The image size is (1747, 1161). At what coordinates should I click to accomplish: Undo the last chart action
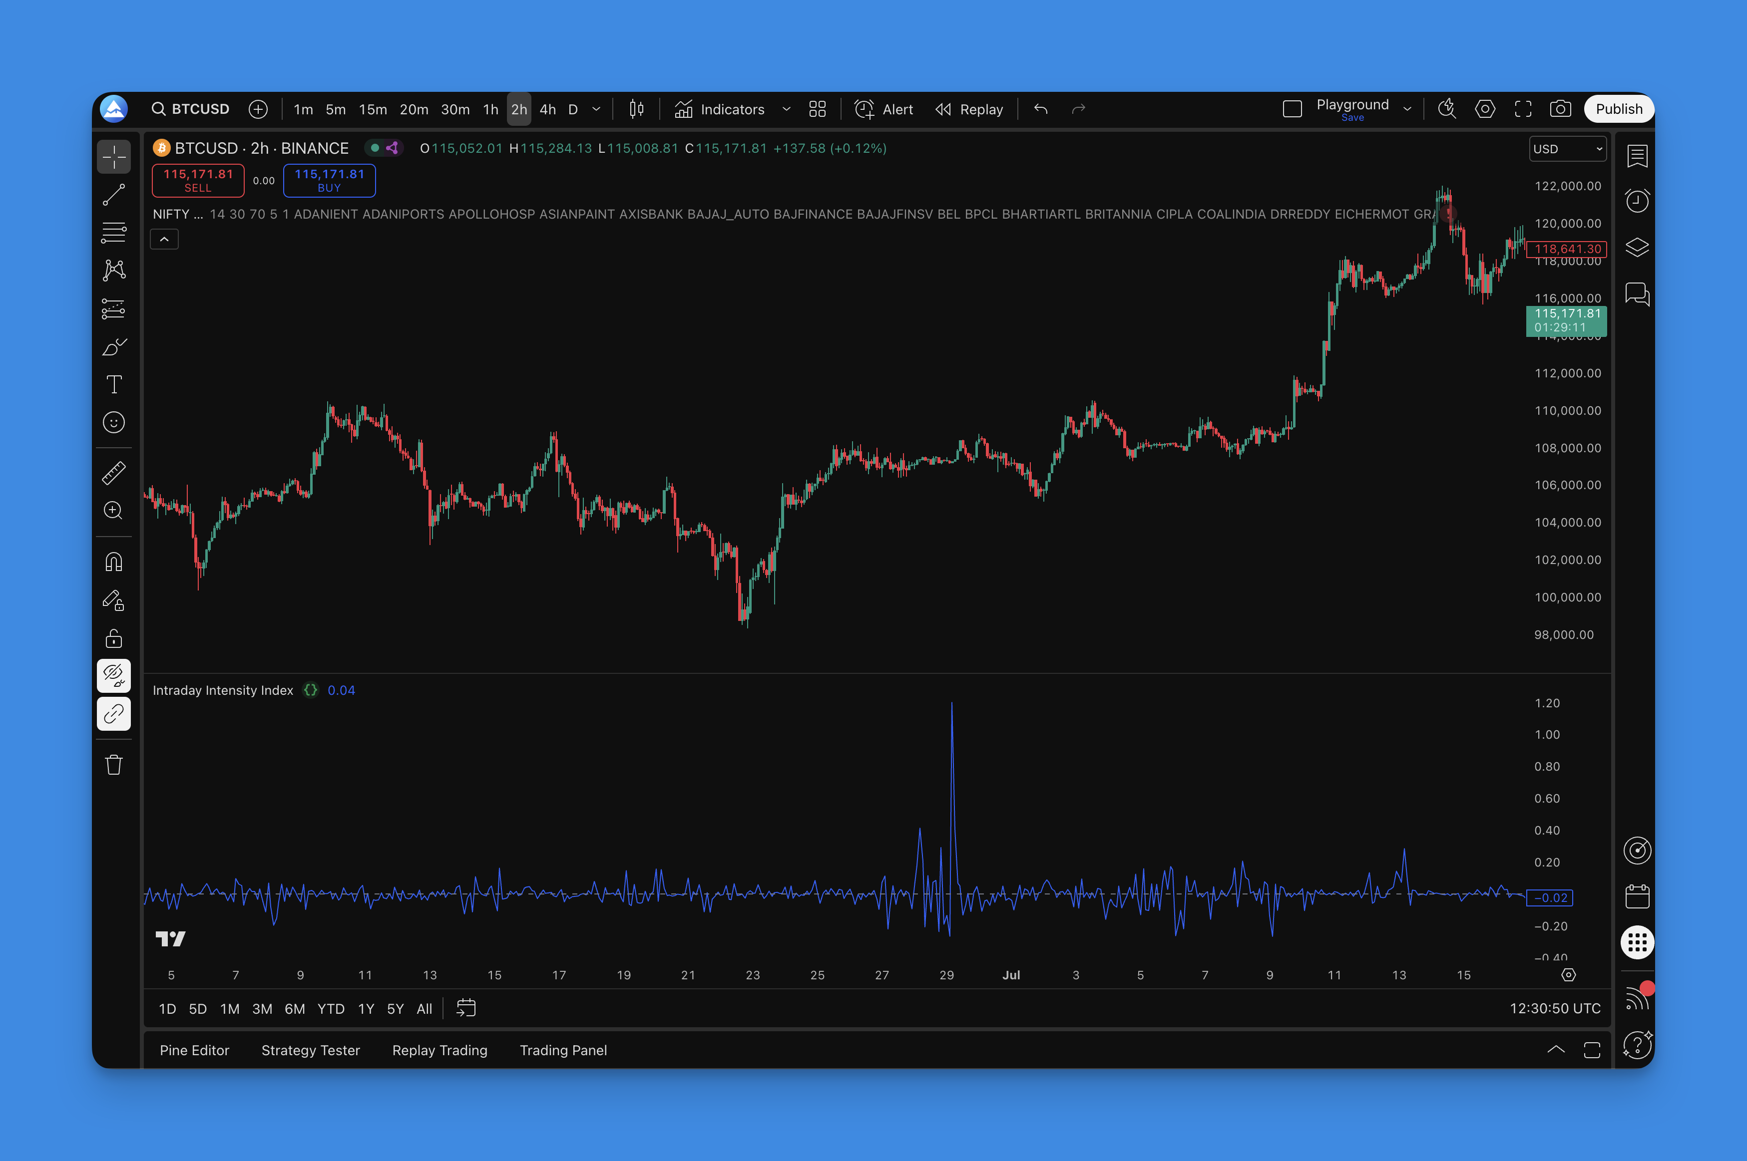coord(1041,110)
